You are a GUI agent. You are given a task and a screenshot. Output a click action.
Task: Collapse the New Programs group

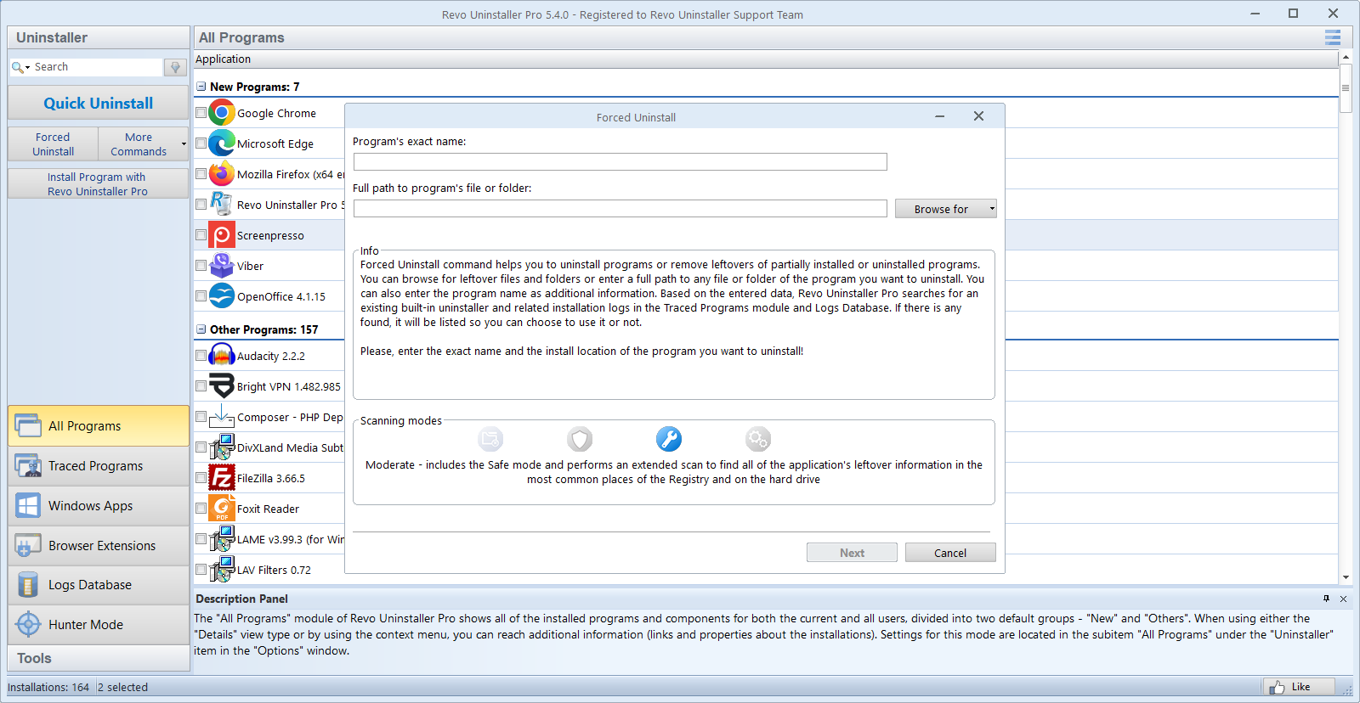tap(201, 87)
